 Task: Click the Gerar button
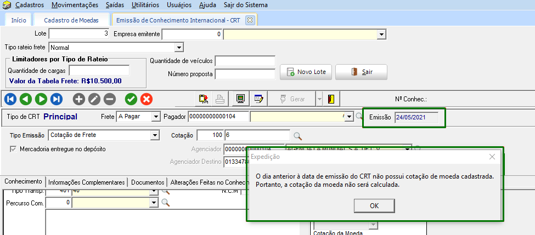[292, 99]
